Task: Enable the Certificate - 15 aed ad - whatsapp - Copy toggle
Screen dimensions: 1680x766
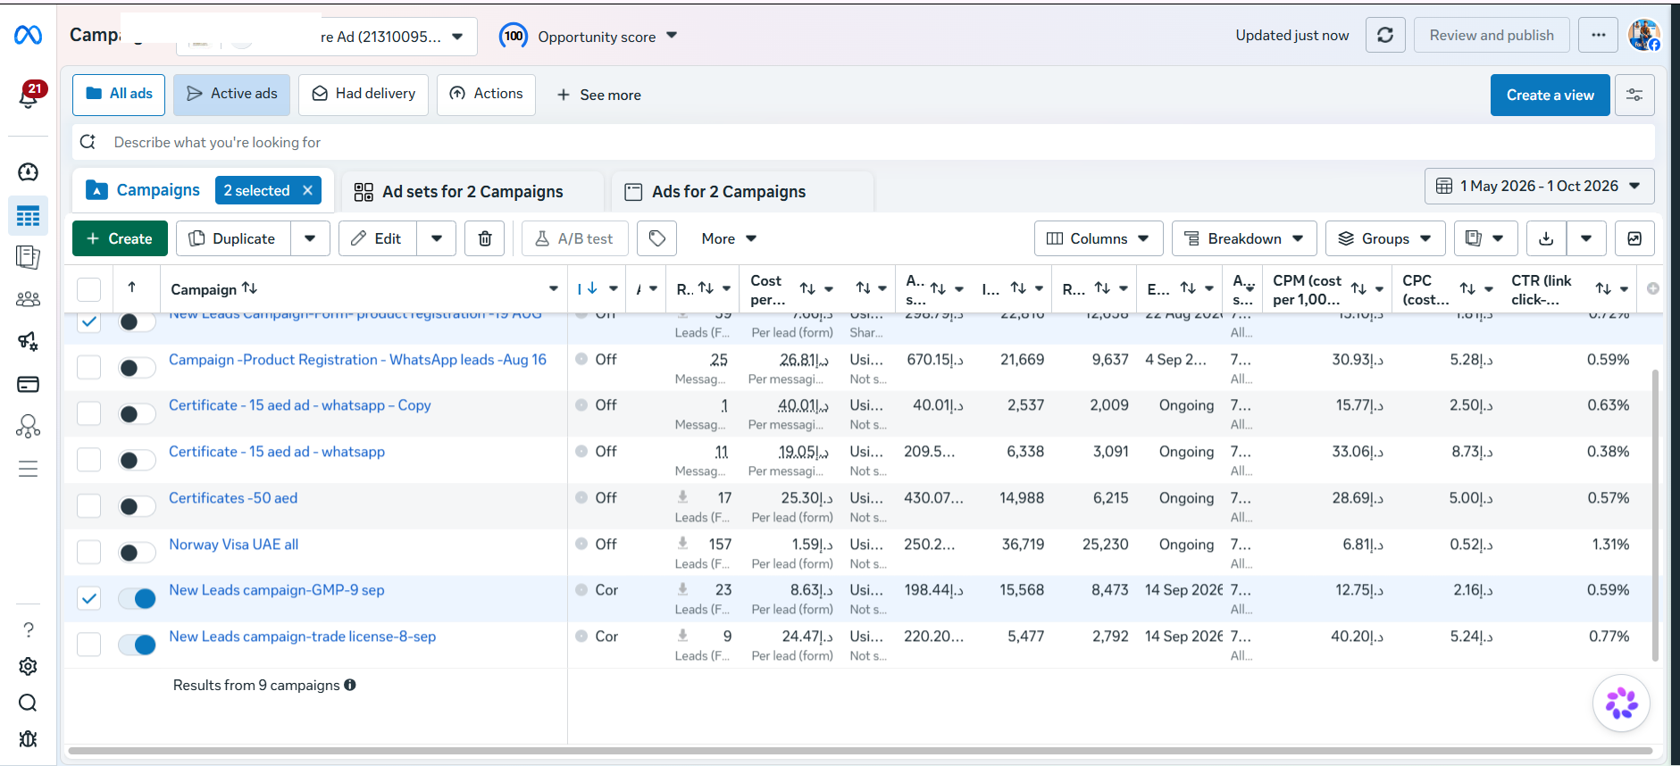Action: point(137,413)
